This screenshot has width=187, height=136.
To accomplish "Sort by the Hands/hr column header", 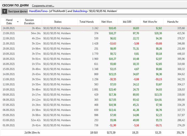I will (173, 22).
